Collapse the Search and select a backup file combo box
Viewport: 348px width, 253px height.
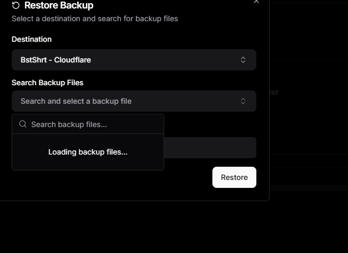[x=133, y=101]
